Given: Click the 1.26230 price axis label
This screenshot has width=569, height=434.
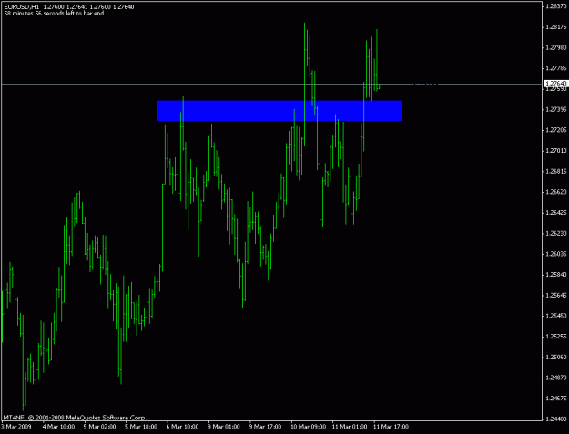Looking at the screenshot, I should 556,234.
